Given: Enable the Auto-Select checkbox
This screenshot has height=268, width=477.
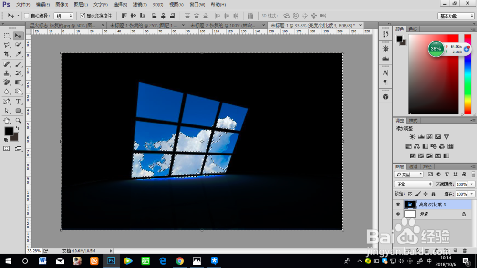Looking at the screenshot, I should [x=26, y=16].
